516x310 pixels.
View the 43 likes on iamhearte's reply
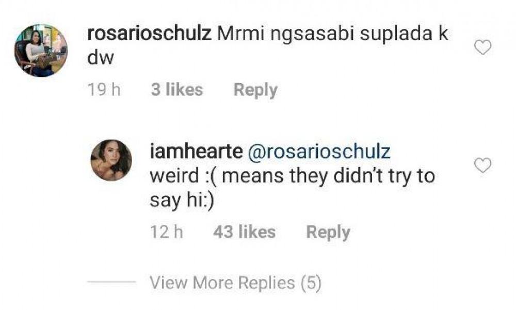click(244, 232)
